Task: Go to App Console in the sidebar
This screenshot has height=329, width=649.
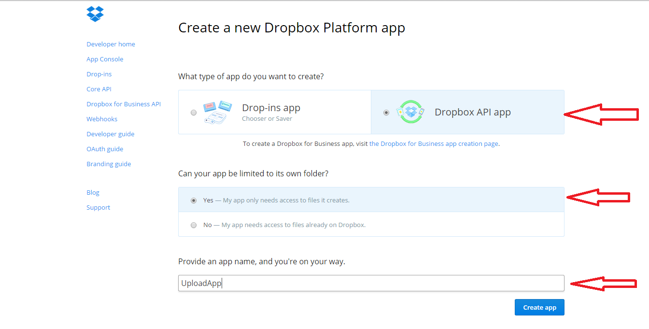Action: coord(105,59)
